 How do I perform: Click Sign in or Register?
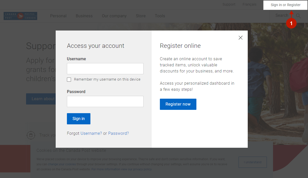coord(286,5)
